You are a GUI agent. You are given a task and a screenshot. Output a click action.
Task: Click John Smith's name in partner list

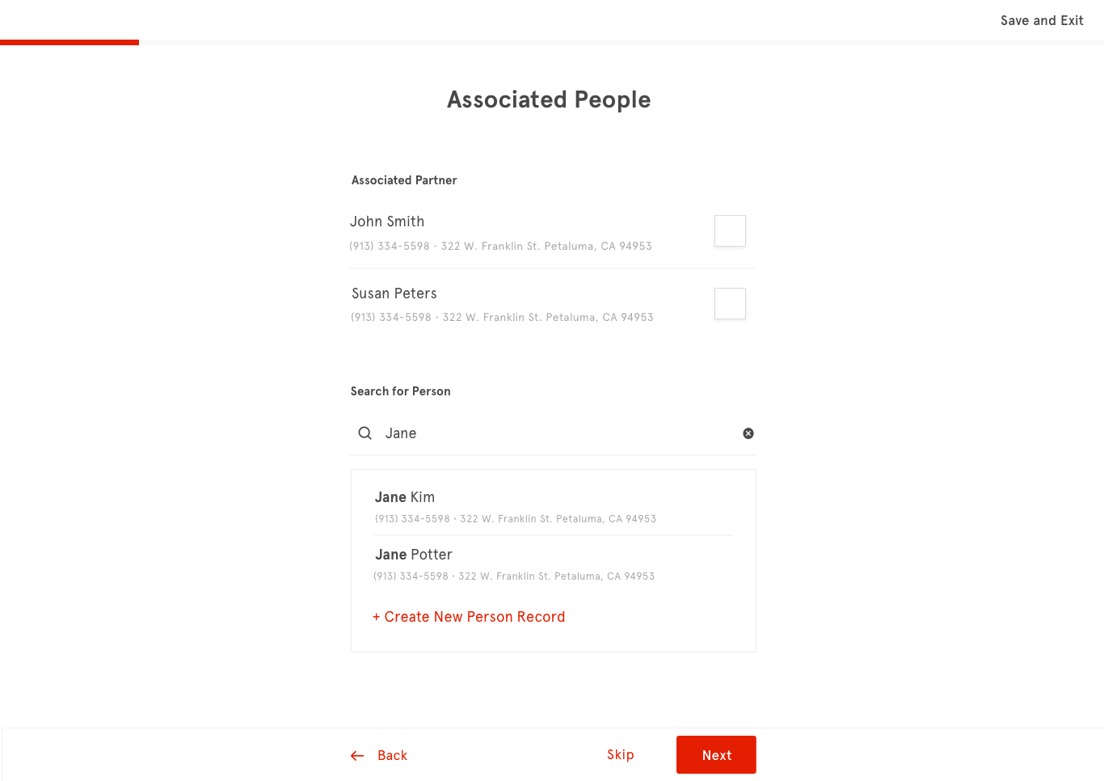[x=387, y=222]
